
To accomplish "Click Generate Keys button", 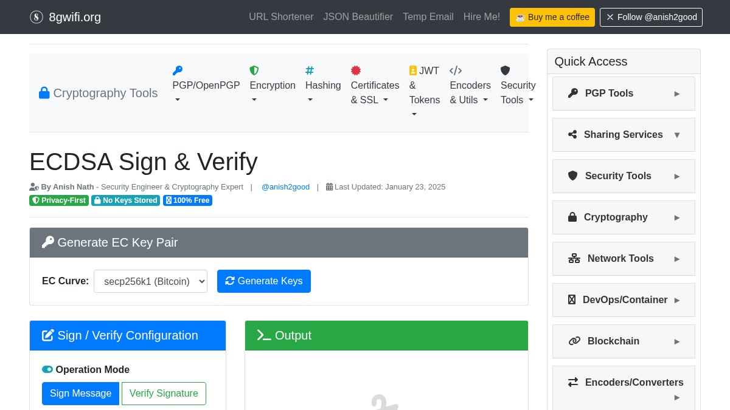I will [x=264, y=281].
